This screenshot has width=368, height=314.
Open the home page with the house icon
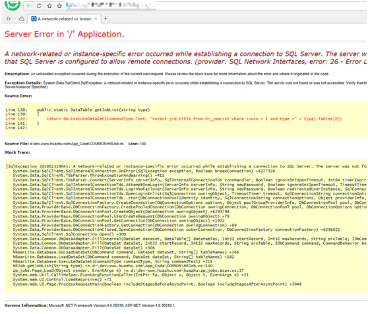pyautogui.click(x=49, y=6)
